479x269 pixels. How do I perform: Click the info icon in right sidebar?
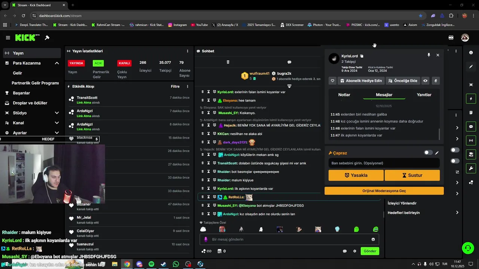coord(471,53)
